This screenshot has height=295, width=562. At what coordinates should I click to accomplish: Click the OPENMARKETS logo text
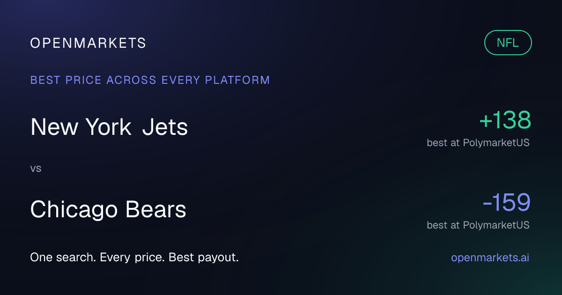pyautogui.click(x=88, y=43)
